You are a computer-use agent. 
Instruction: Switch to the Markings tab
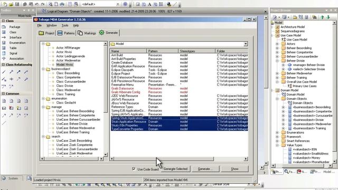point(87,33)
